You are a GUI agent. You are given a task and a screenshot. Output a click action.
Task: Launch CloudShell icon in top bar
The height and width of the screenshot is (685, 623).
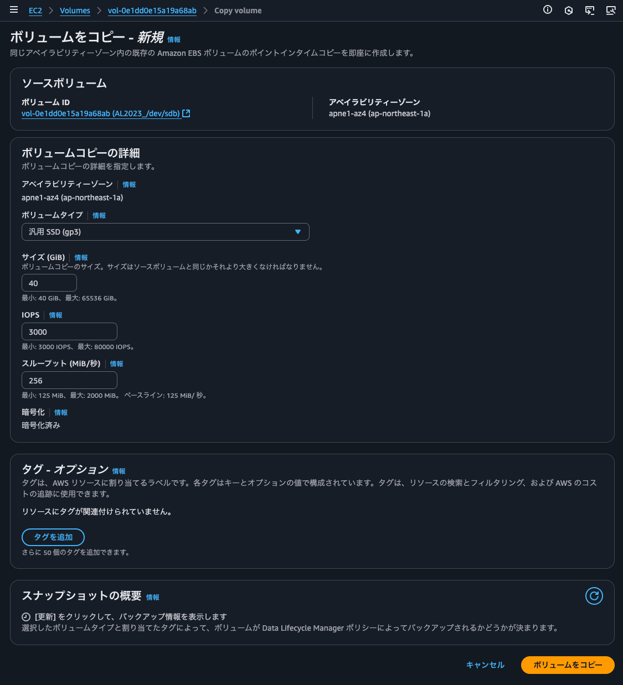pyautogui.click(x=590, y=10)
